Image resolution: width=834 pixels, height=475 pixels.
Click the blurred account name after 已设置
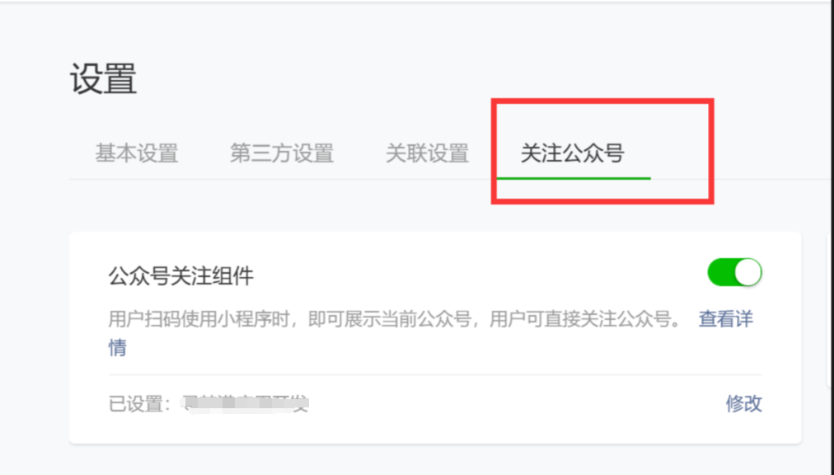246,404
